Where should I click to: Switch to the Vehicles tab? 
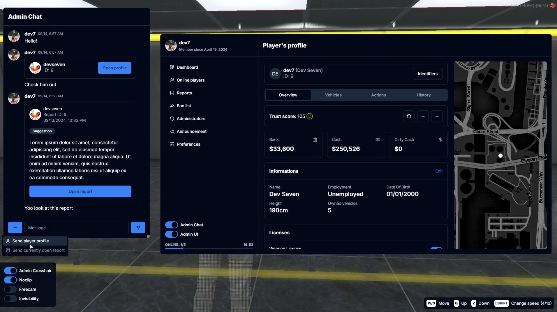(333, 95)
